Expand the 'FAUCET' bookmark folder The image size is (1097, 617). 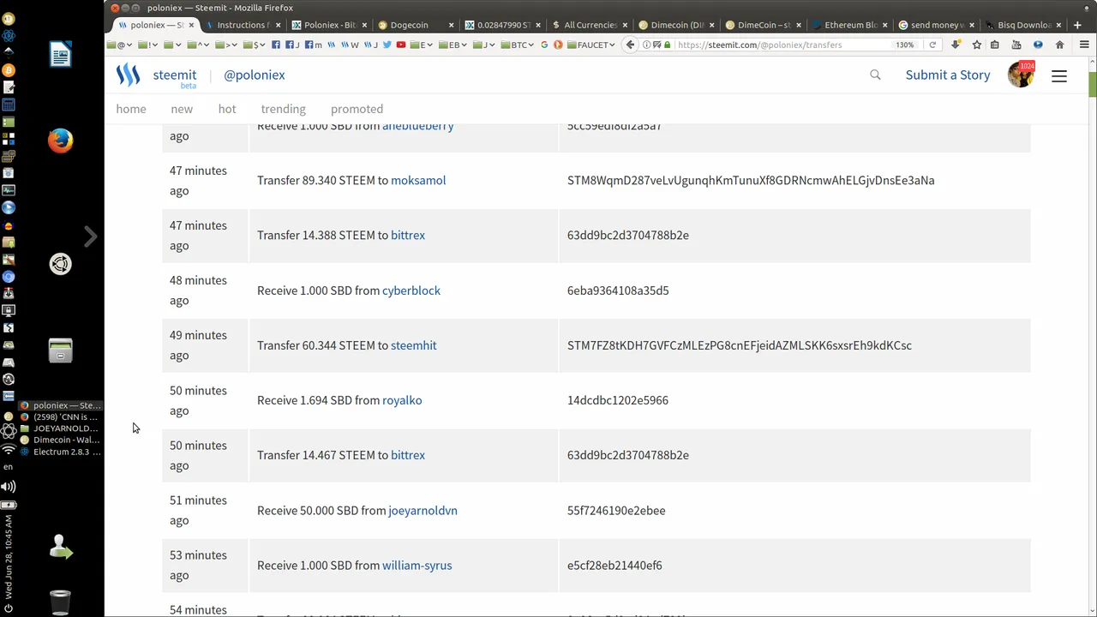tap(591, 45)
